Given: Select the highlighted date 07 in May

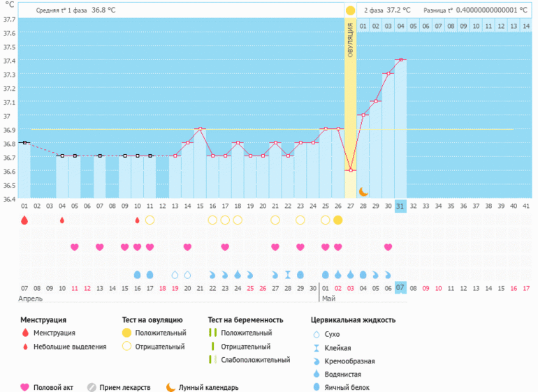Looking at the screenshot, I should (x=400, y=287).
